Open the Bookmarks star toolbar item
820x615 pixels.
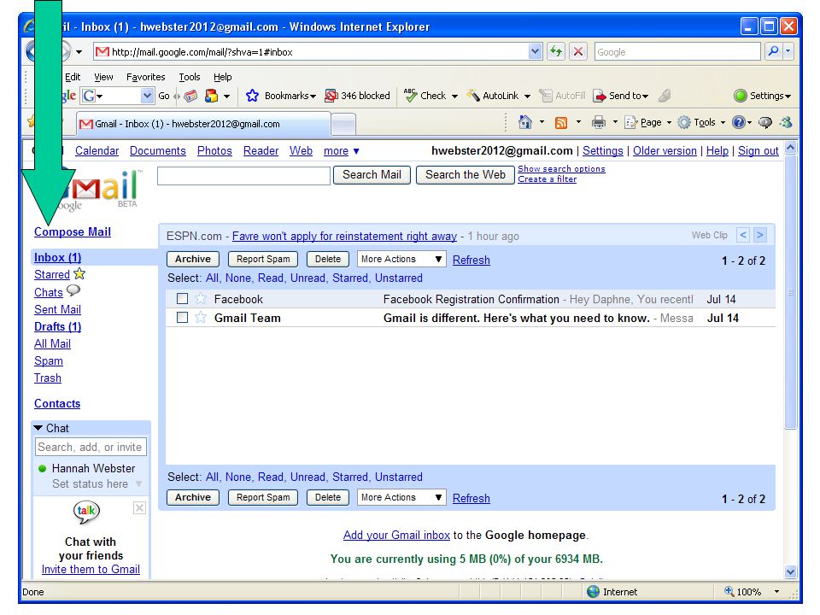281,96
